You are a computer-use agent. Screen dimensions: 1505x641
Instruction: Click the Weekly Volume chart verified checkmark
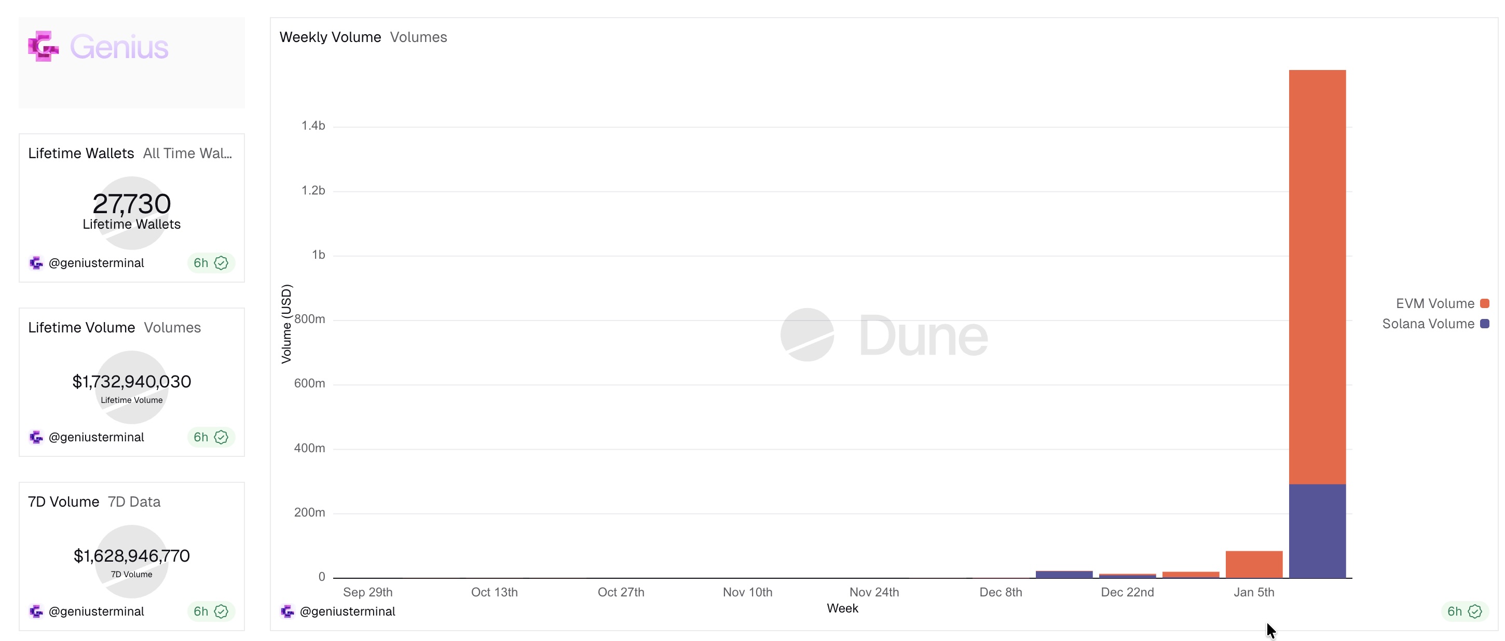1474,611
